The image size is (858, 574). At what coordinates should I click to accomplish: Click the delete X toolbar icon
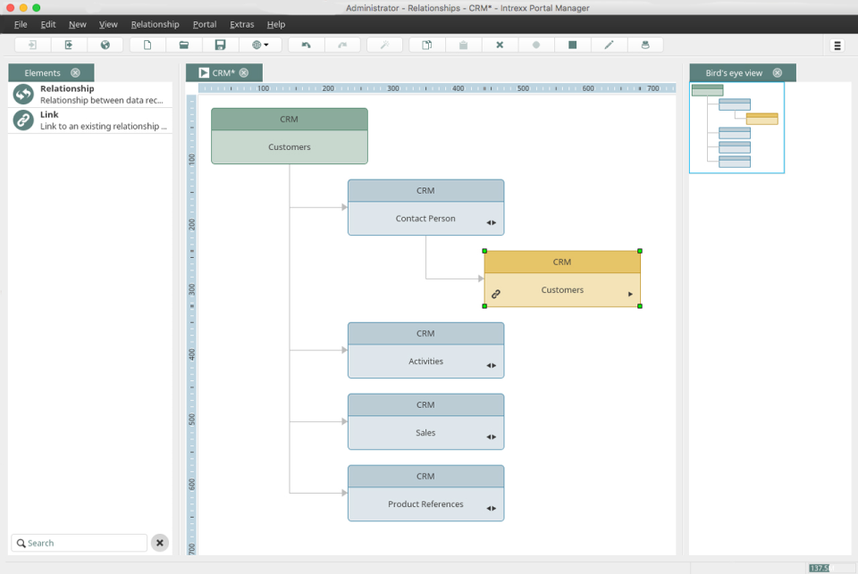(x=500, y=45)
